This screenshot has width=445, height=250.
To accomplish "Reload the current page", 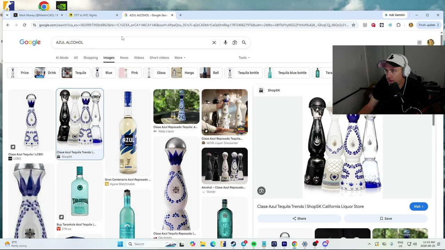I will [24, 25].
